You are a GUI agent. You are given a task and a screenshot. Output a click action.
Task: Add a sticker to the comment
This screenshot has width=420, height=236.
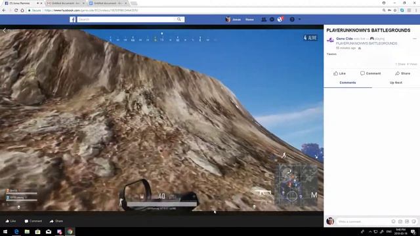[x=414, y=222]
